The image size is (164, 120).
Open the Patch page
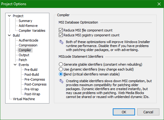coord(23,60)
